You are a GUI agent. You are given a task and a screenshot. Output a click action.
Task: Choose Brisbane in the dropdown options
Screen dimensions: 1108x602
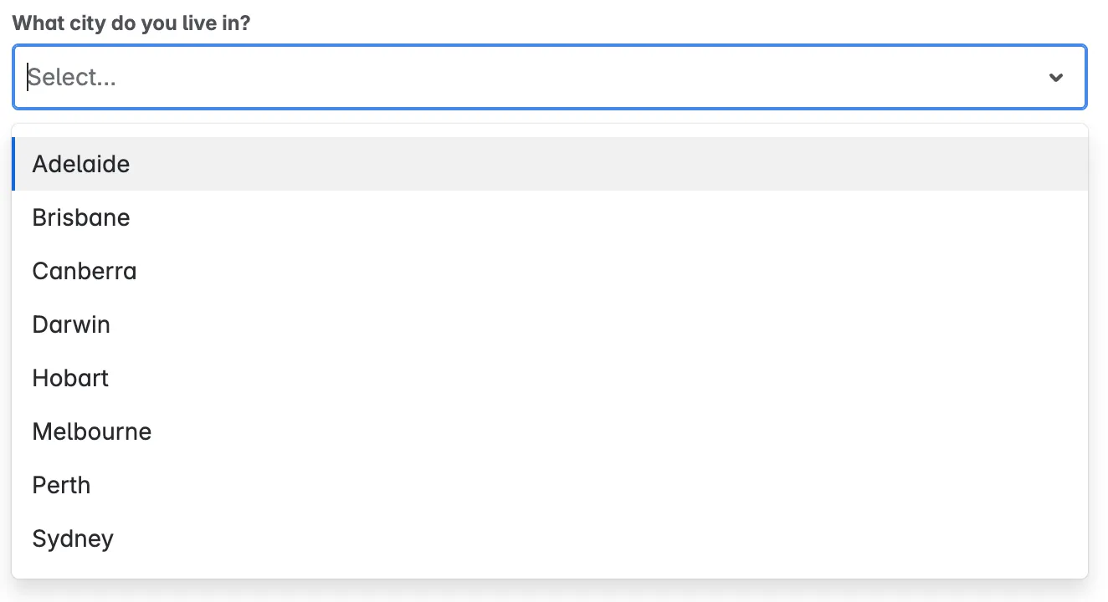tap(81, 217)
